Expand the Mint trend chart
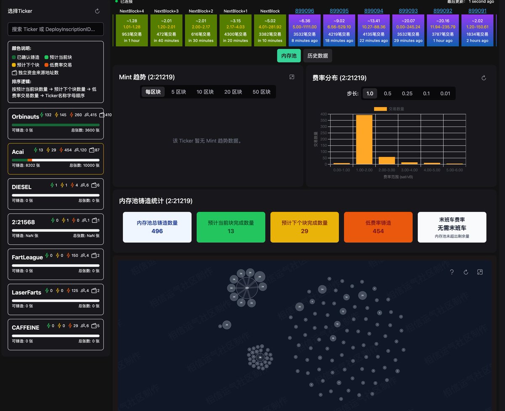Screen dimensions: 505x411 point(292,77)
